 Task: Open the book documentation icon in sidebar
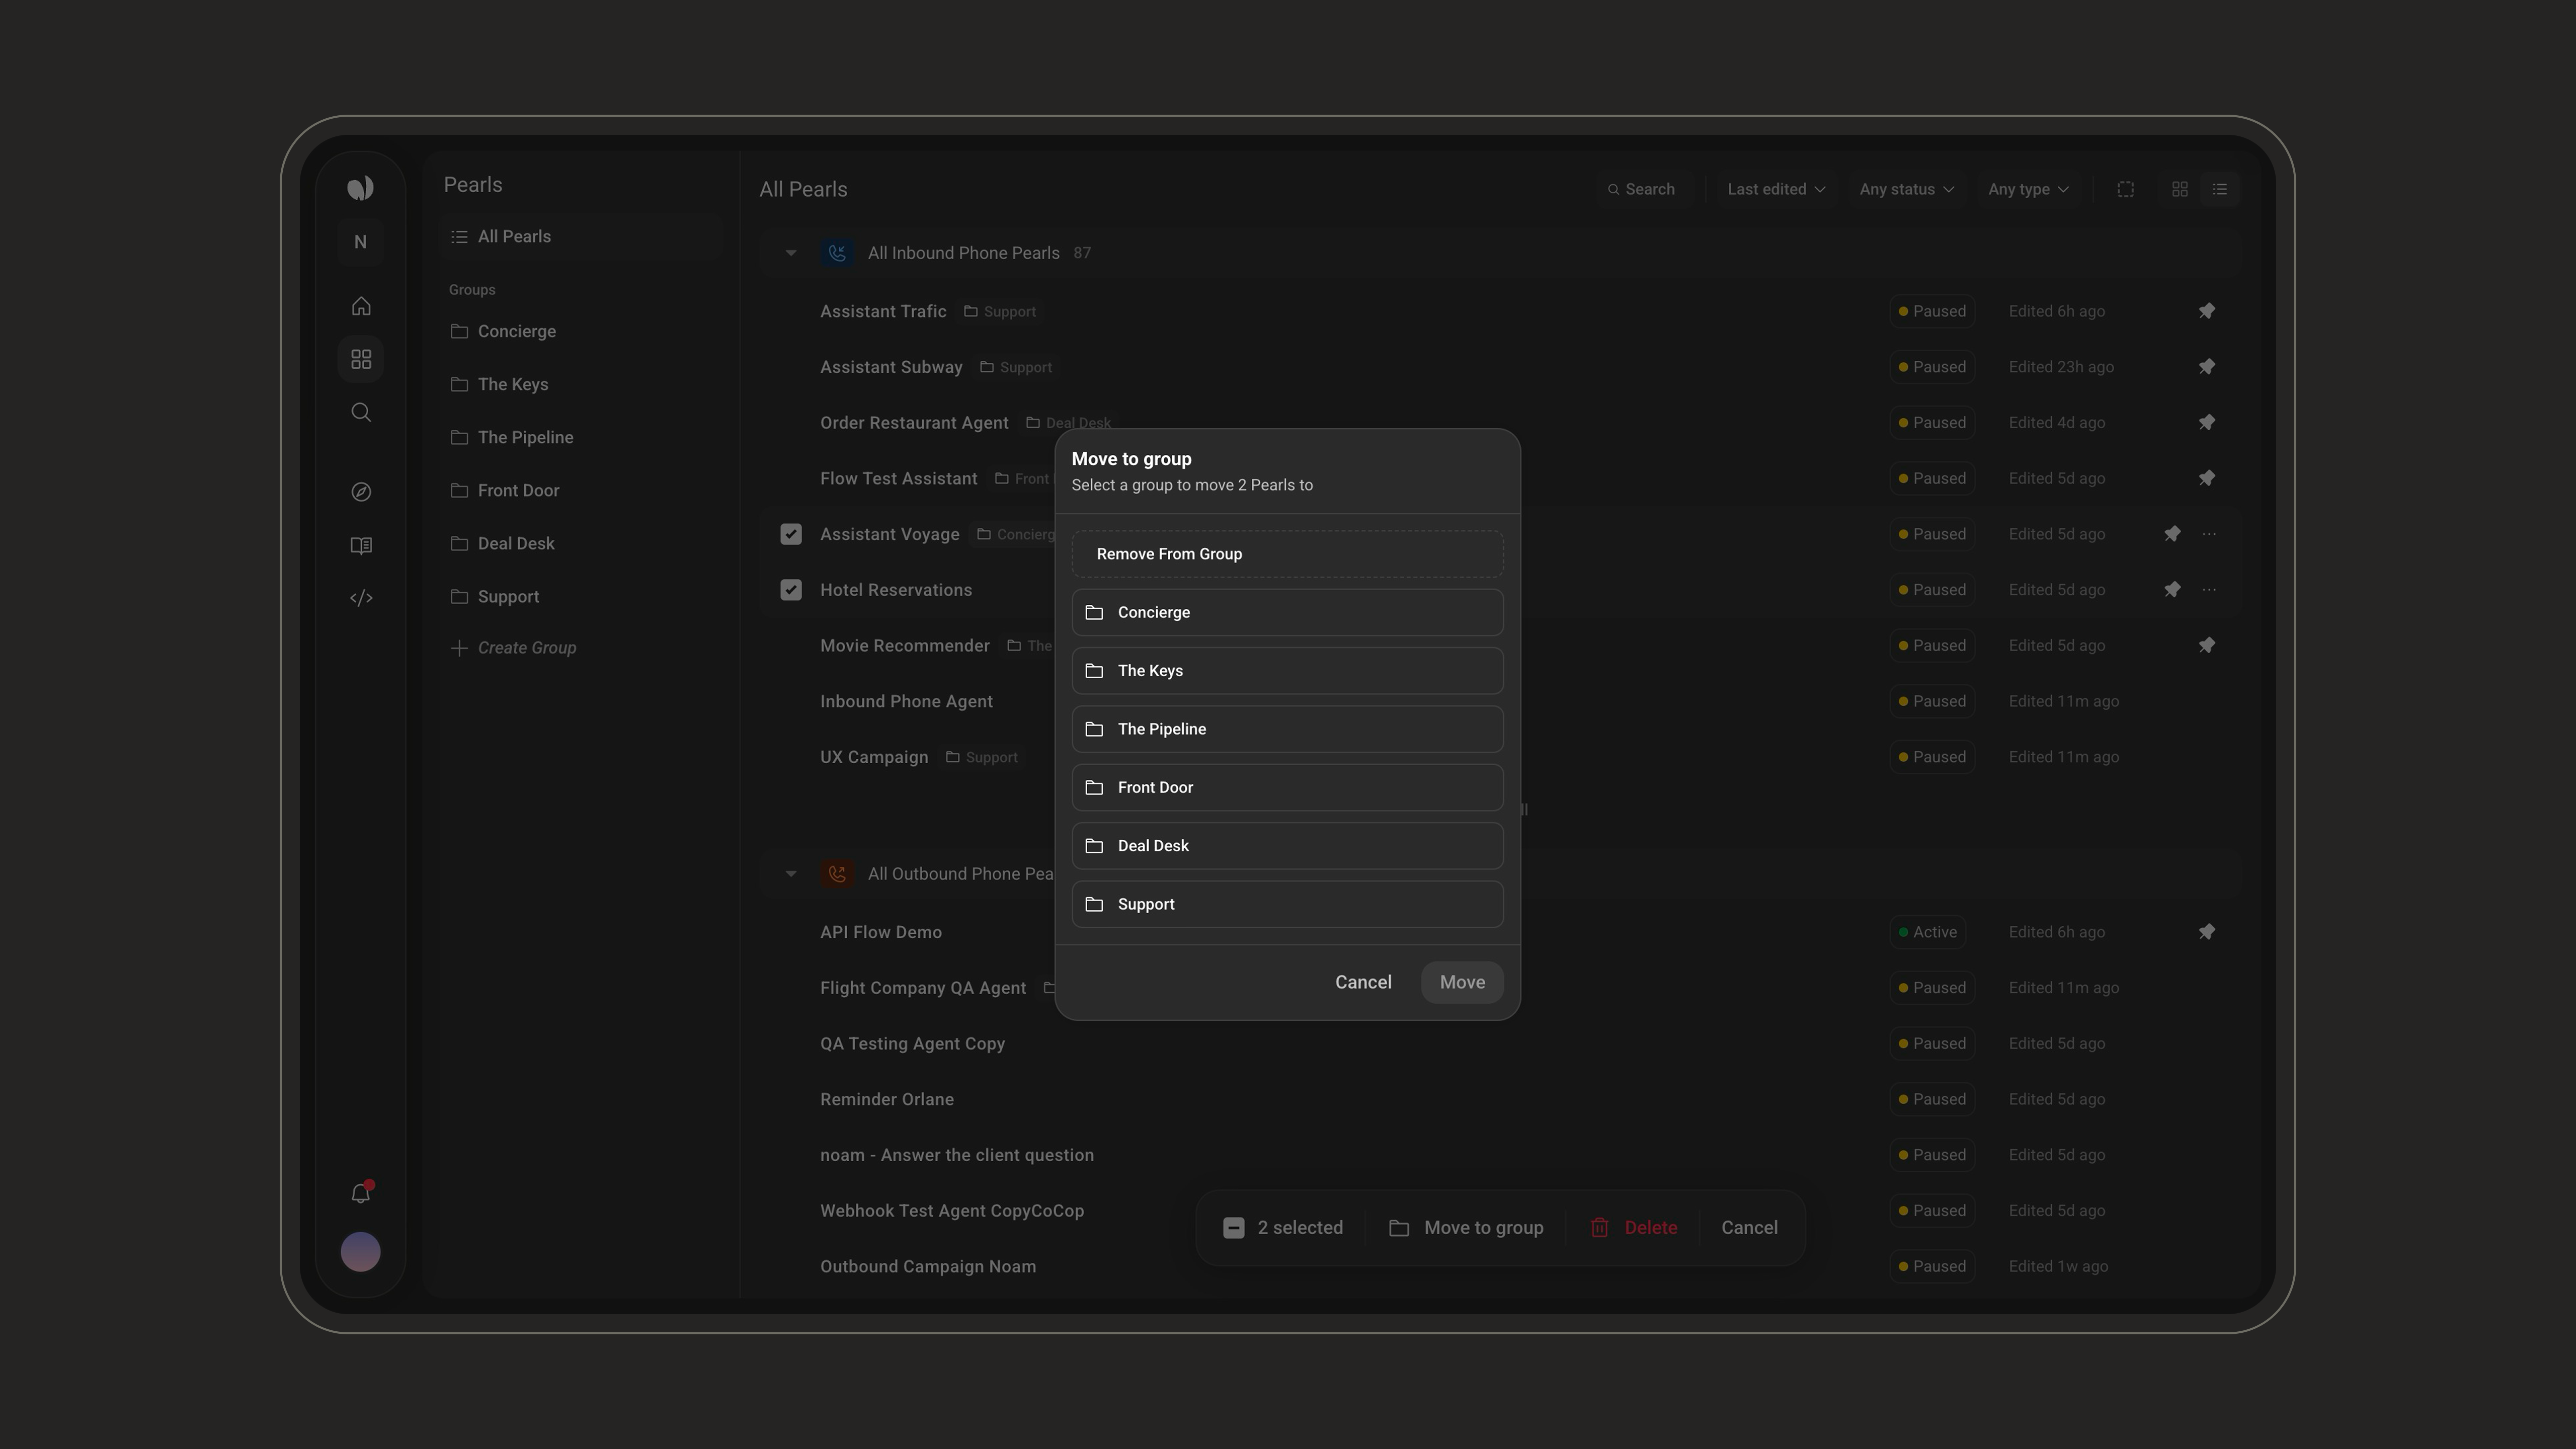point(361,545)
